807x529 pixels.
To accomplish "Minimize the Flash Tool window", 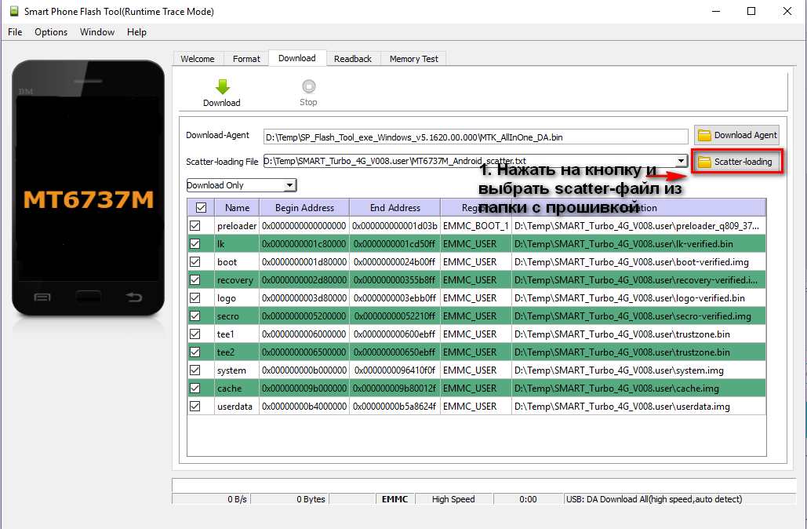I will (716, 11).
